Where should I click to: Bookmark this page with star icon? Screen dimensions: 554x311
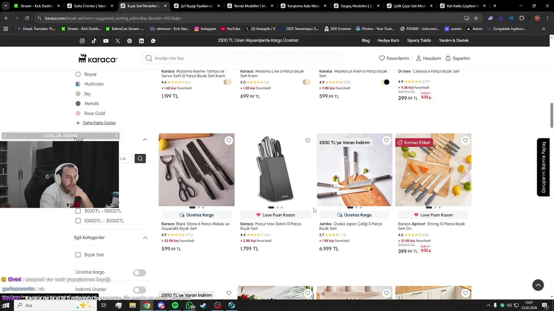(476, 18)
